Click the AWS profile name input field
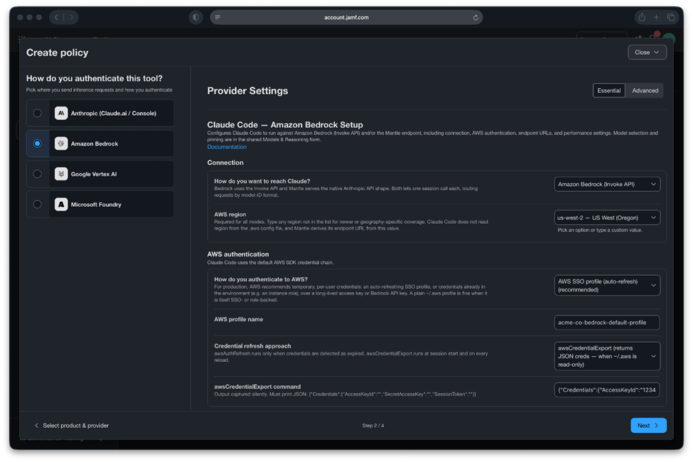693x462 pixels. click(607, 322)
